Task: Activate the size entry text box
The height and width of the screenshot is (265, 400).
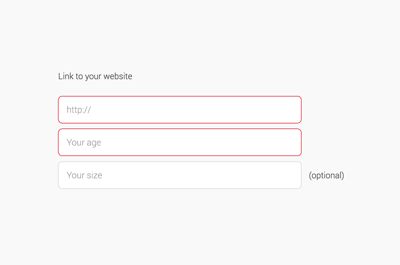Action: coord(179,175)
